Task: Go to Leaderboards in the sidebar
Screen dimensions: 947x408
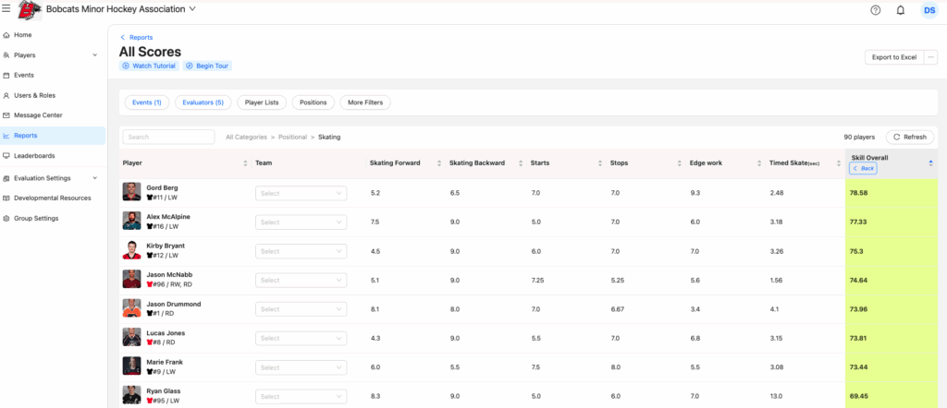Action: [34, 156]
